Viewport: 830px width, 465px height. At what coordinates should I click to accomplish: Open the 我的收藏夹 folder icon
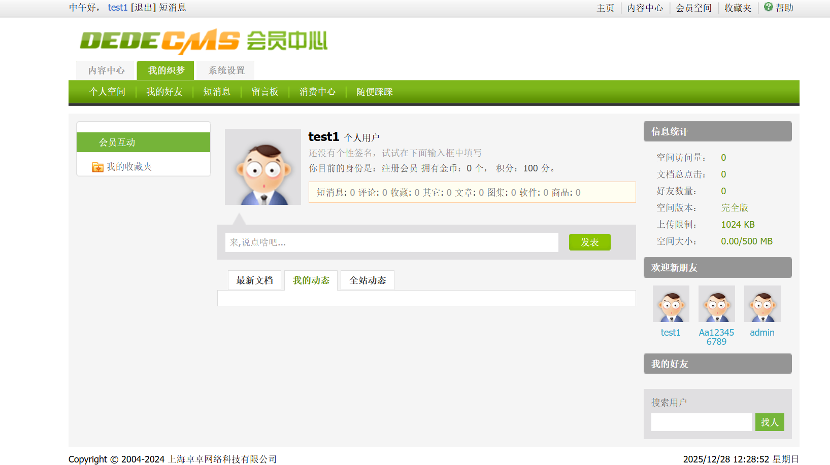click(97, 167)
